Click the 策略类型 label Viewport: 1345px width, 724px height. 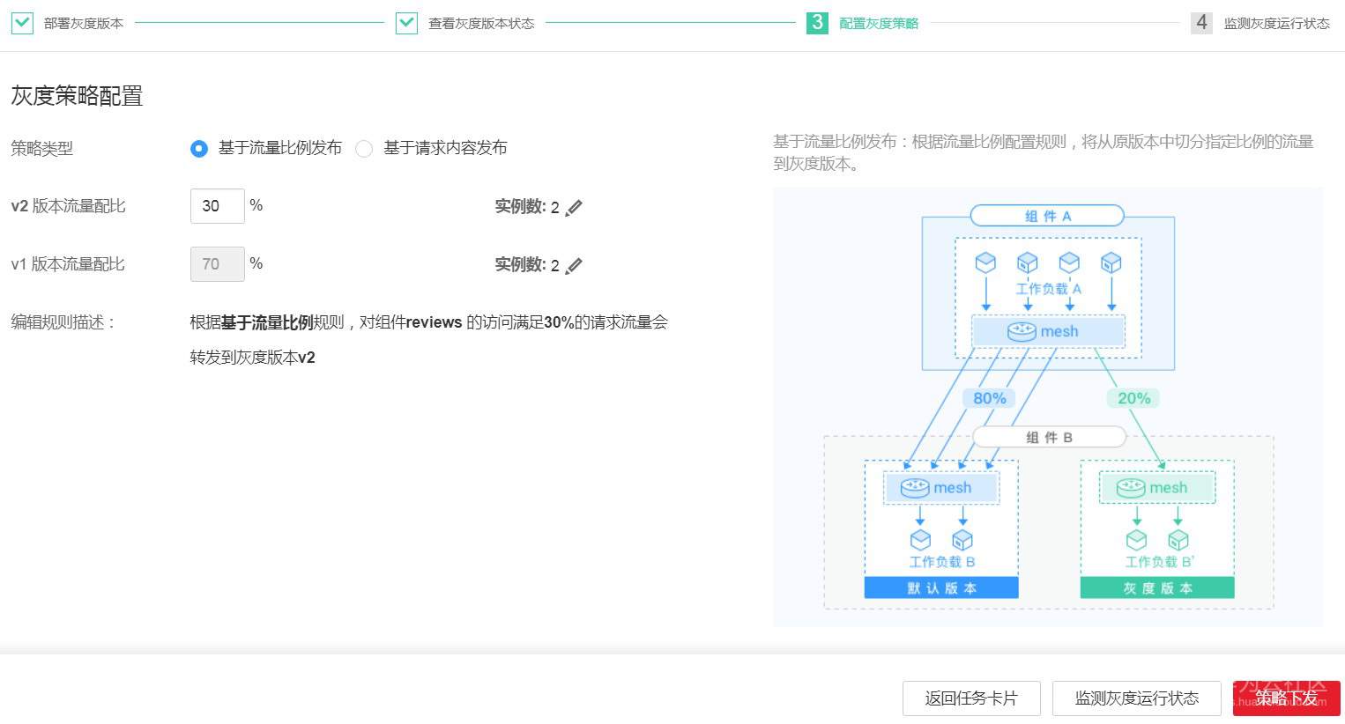(42, 149)
